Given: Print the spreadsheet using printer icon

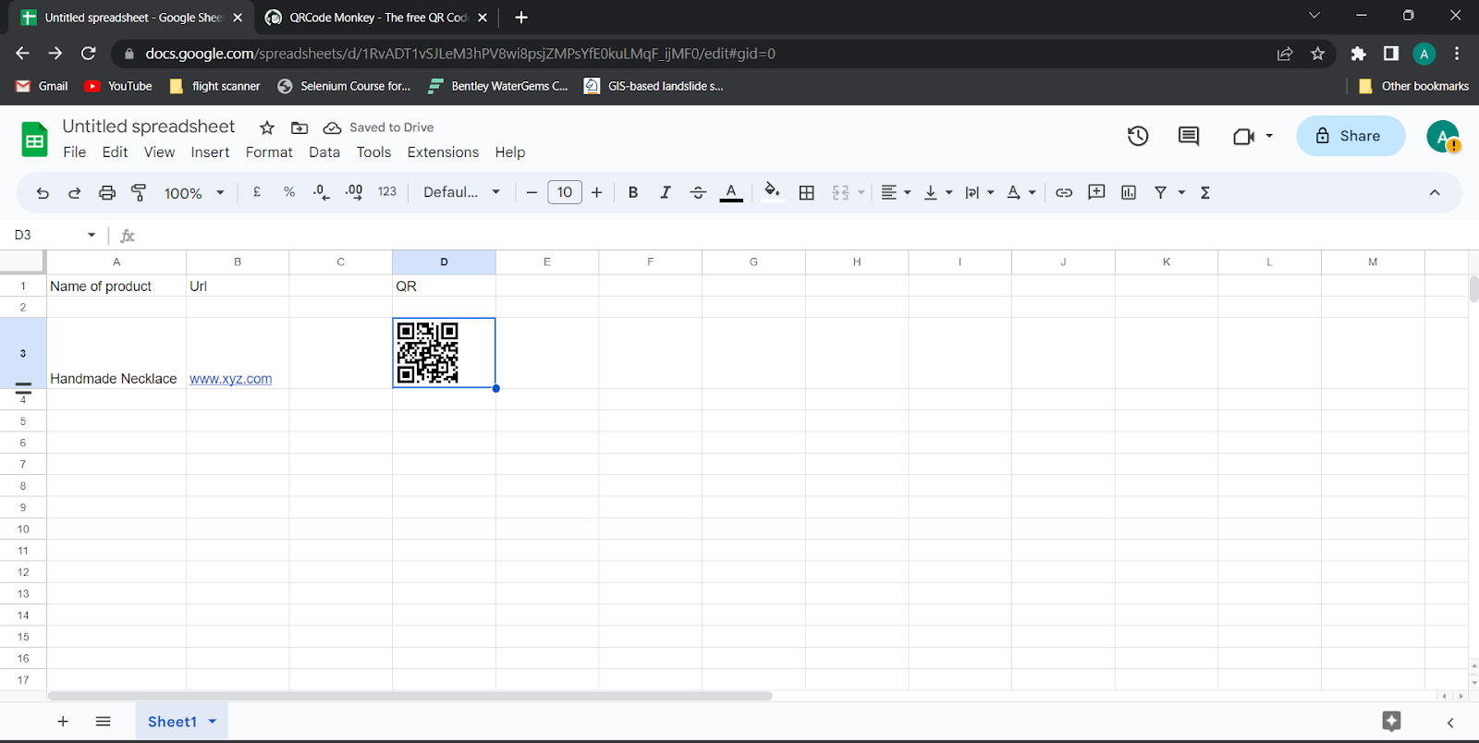Looking at the screenshot, I should point(107,192).
